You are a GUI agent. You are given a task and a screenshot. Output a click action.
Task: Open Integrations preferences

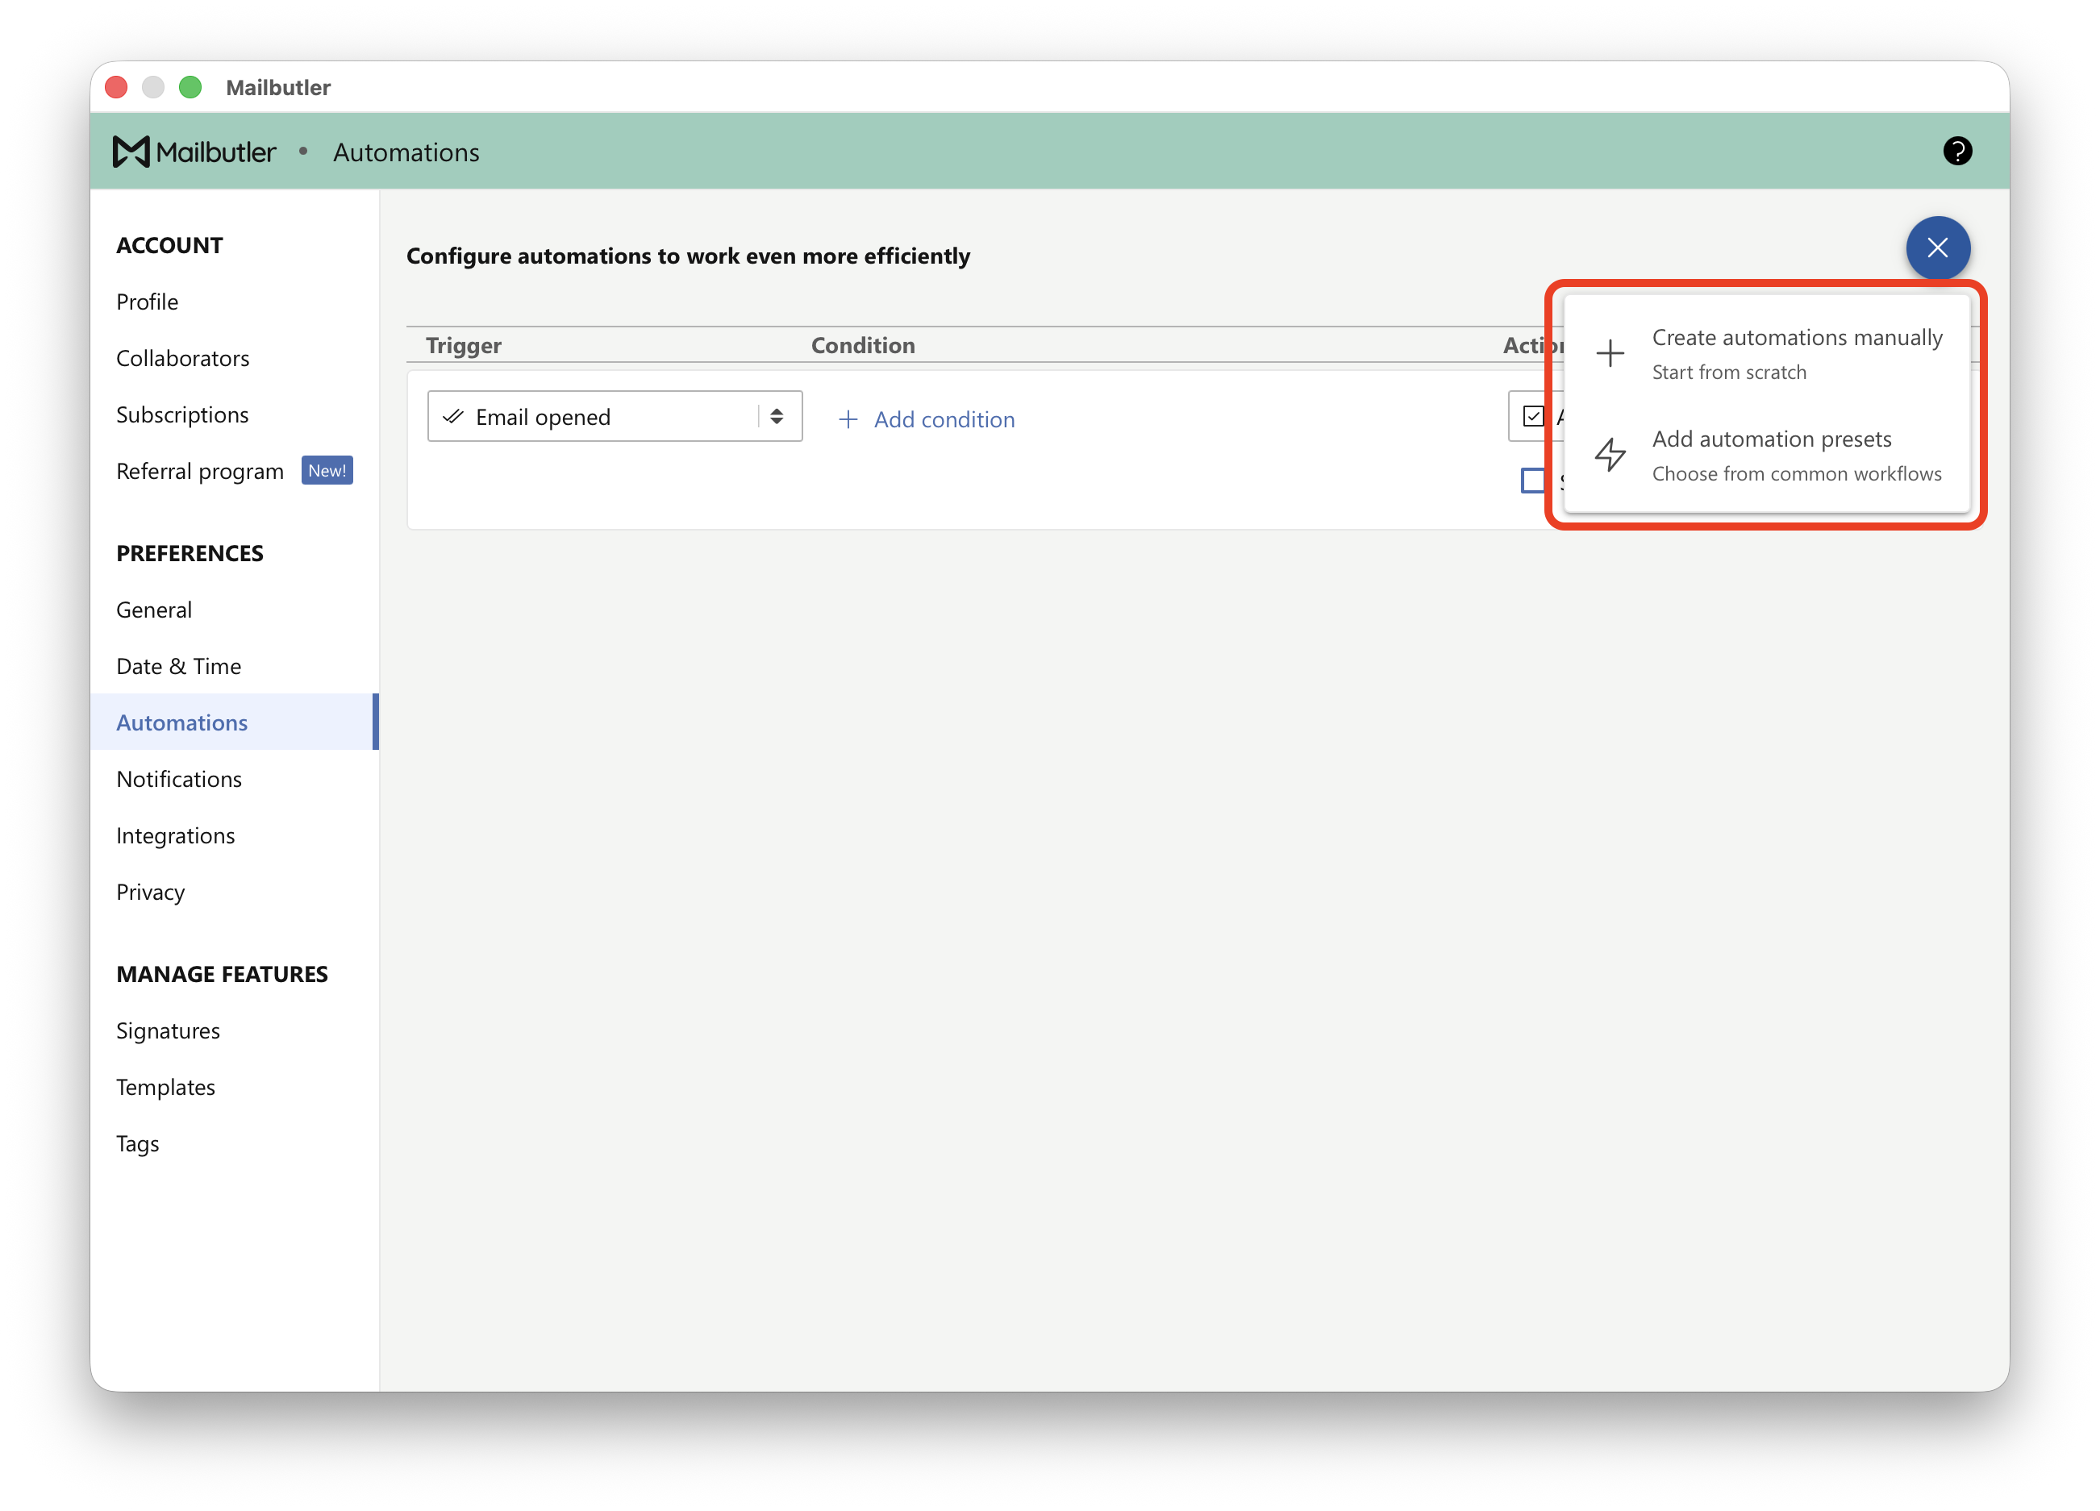[175, 836]
